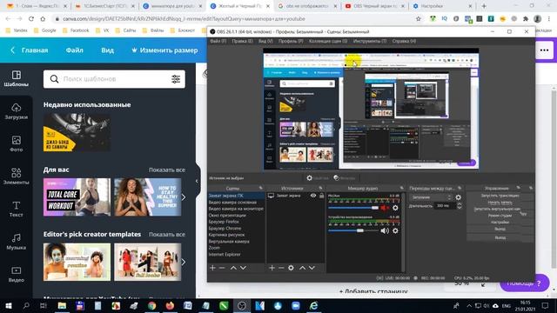The height and width of the screenshot is (313, 557).
Task: Open OBS Инструменты menu
Action: [370, 41]
